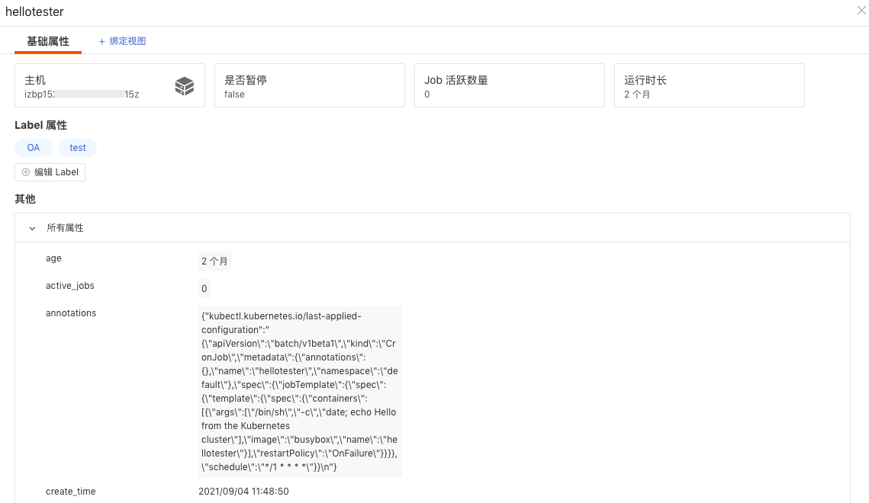Click the hellotester title text
This screenshot has width=869, height=503.
[34, 12]
